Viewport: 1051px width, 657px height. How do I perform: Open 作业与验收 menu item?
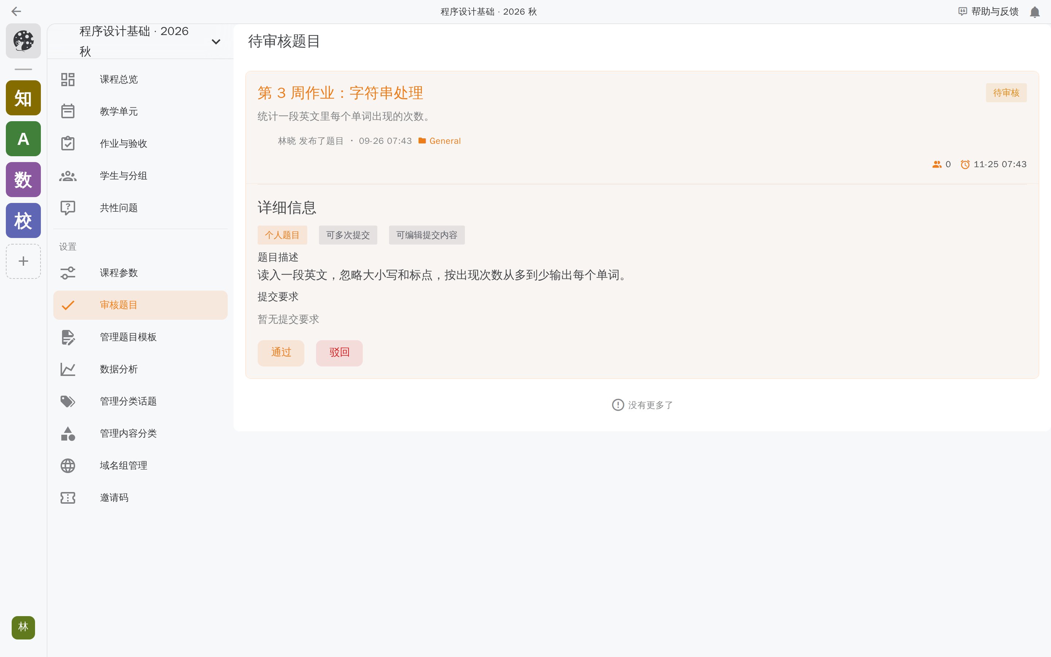[x=140, y=144]
